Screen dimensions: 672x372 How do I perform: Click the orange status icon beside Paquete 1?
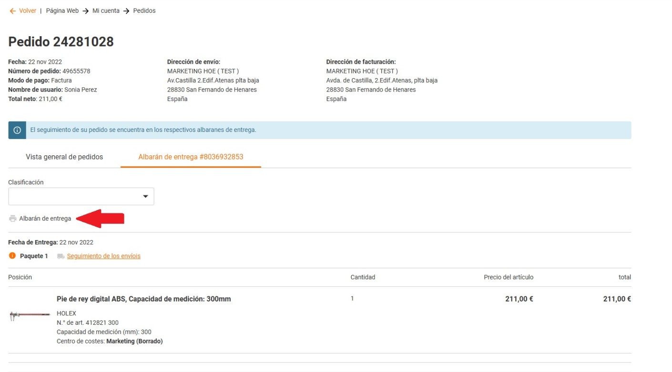click(12, 256)
